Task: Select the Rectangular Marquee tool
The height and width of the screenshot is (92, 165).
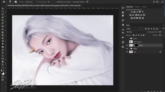Action: coord(3,11)
